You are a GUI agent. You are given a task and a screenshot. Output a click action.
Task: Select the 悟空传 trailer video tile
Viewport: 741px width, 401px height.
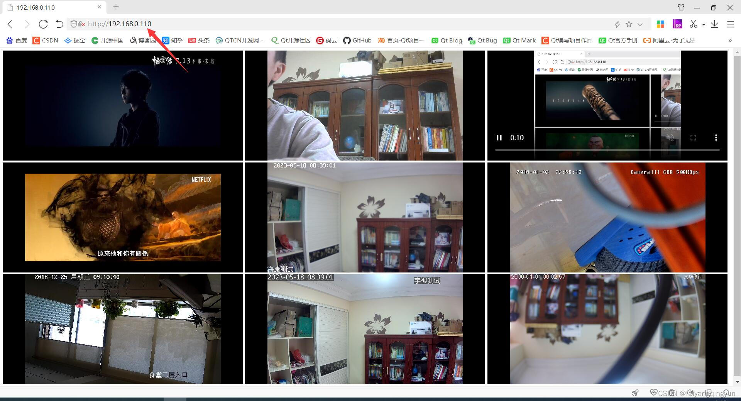123,105
